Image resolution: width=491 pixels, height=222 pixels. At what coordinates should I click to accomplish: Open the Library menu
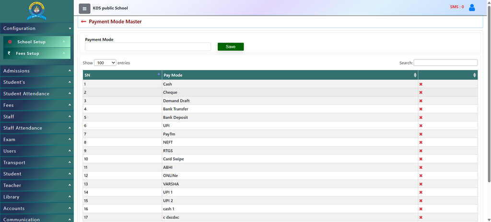click(x=36, y=197)
